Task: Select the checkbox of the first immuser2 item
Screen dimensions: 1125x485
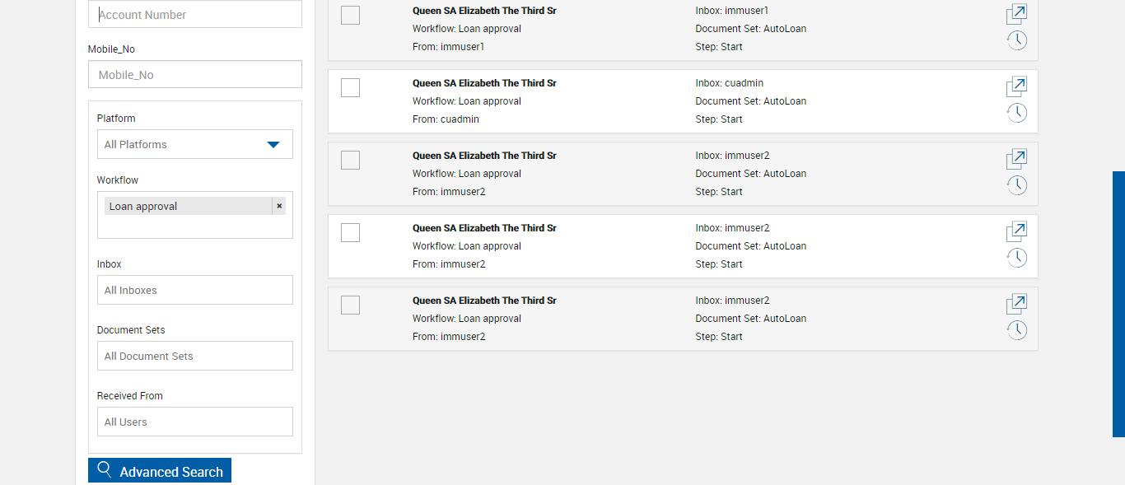Action: pos(350,160)
